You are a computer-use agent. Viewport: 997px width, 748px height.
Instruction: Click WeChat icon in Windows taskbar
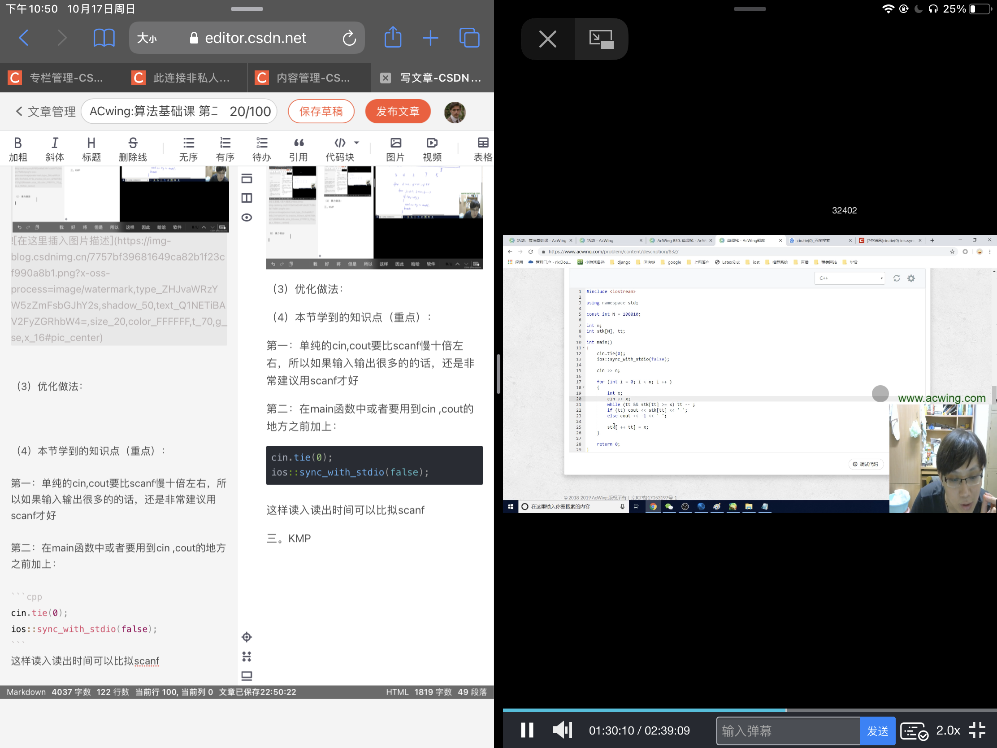click(669, 507)
